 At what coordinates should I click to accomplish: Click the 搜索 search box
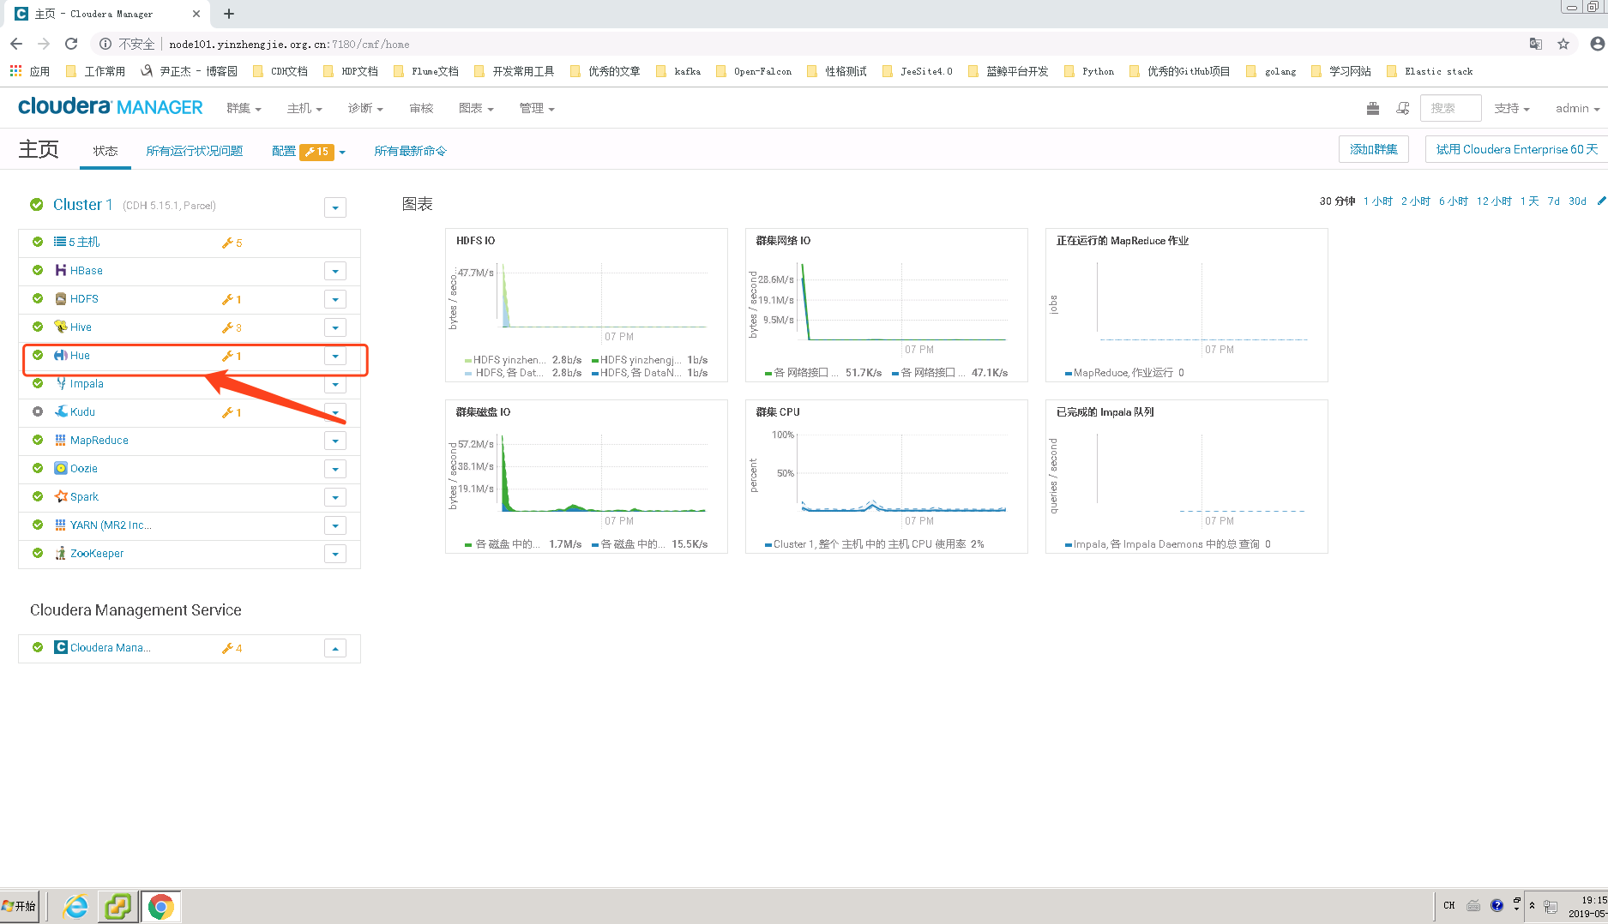pyautogui.click(x=1449, y=108)
